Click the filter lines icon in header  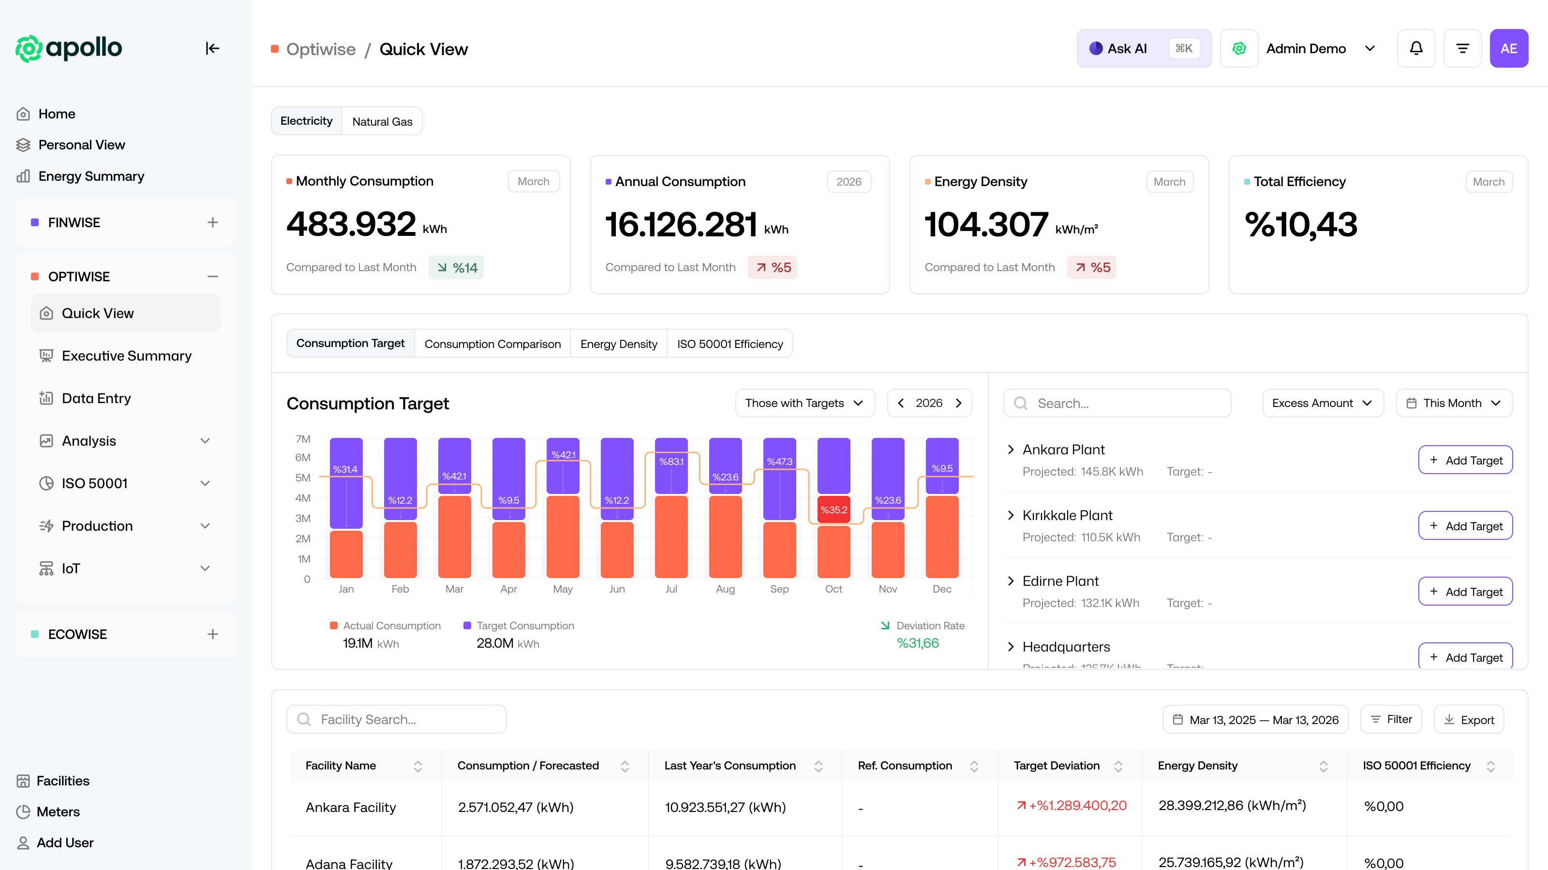[x=1462, y=48]
